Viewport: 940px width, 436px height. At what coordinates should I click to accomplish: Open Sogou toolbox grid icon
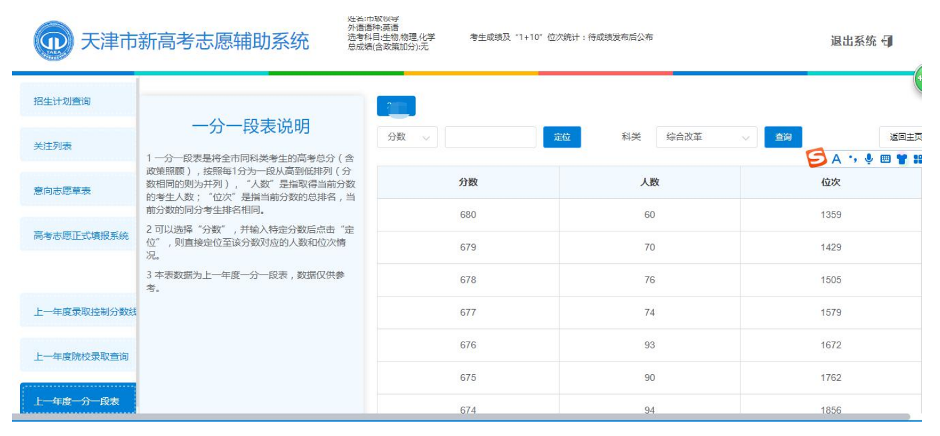coord(917,159)
